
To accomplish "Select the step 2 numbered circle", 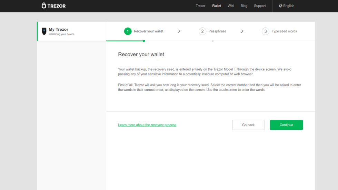I will (x=202, y=31).
